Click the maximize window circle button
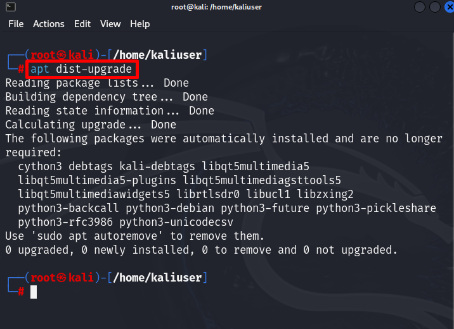The width and height of the screenshot is (454, 329). click(434, 7)
